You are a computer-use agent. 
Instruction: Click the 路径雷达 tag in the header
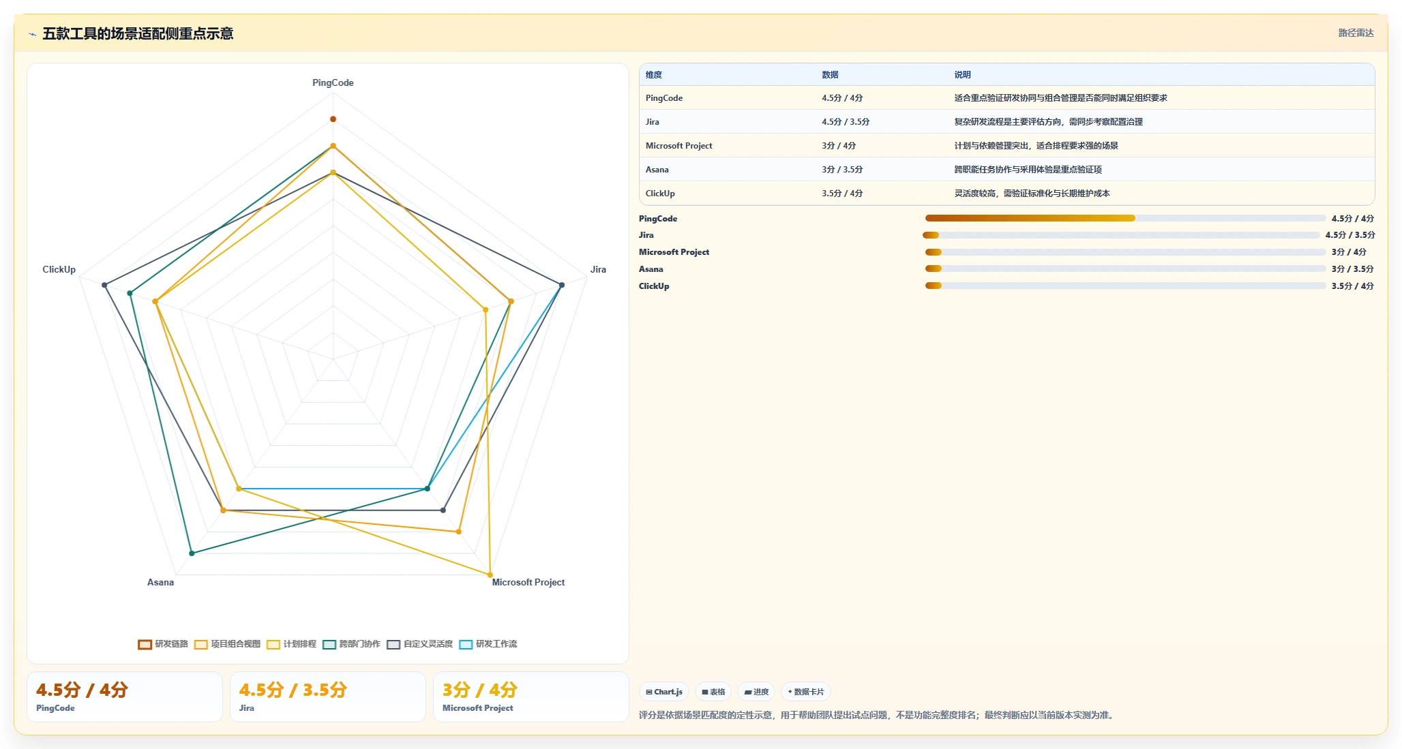[x=1356, y=33]
